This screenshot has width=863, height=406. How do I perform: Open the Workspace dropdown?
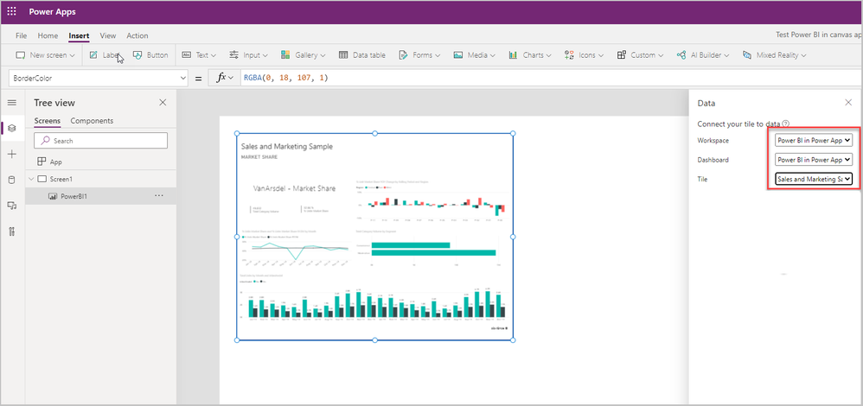coord(814,140)
